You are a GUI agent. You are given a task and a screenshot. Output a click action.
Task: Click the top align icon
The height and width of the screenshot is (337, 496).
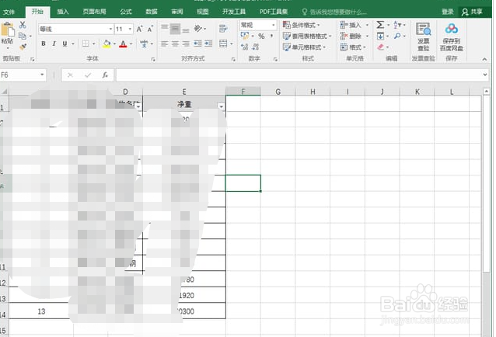coord(165,29)
